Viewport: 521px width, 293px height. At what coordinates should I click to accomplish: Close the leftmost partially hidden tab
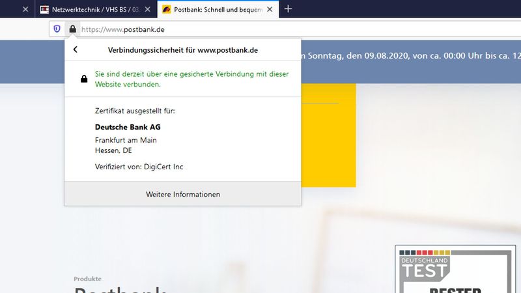(25, 9)
